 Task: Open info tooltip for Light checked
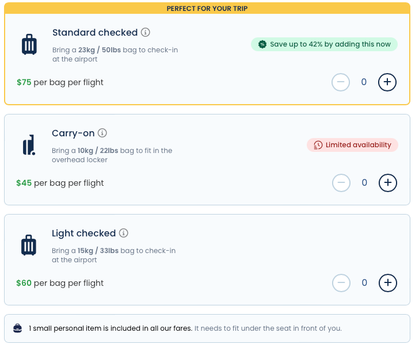[124, 233]
